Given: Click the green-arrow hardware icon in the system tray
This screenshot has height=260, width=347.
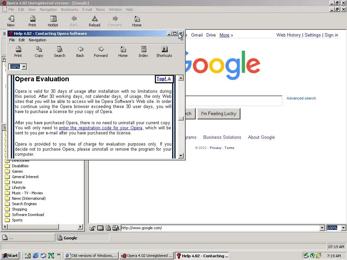Looking at the screenshot, I should (x=306, y=256).
